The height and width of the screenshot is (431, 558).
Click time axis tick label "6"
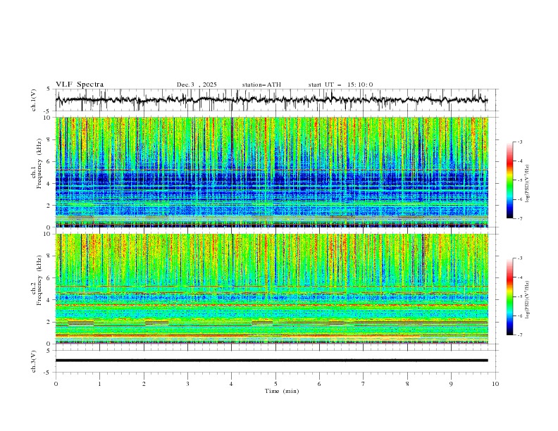point(319,384)
